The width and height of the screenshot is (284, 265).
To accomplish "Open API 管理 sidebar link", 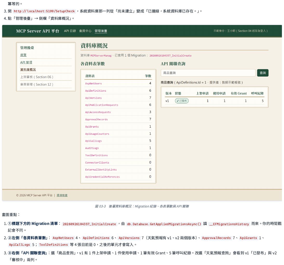I will (x=26, y=62).
